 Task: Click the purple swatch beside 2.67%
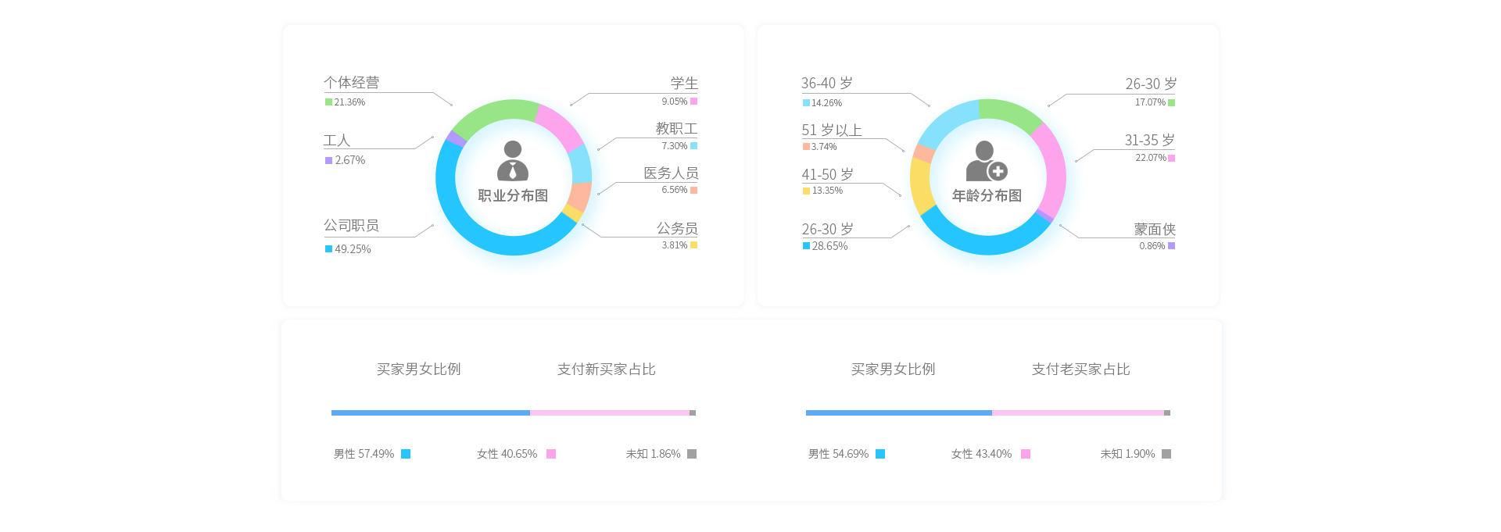coord(328,160)
